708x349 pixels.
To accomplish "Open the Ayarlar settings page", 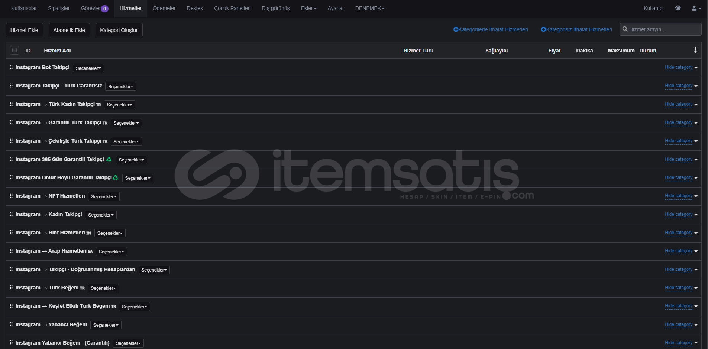I will point(336,8).
